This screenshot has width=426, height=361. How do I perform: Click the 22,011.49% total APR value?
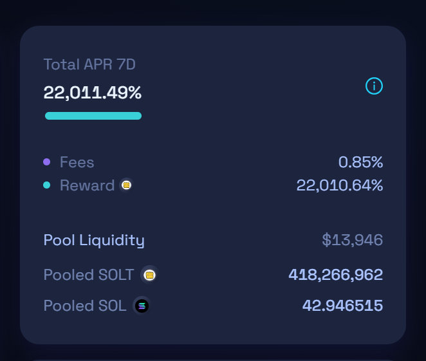(93, 93)
